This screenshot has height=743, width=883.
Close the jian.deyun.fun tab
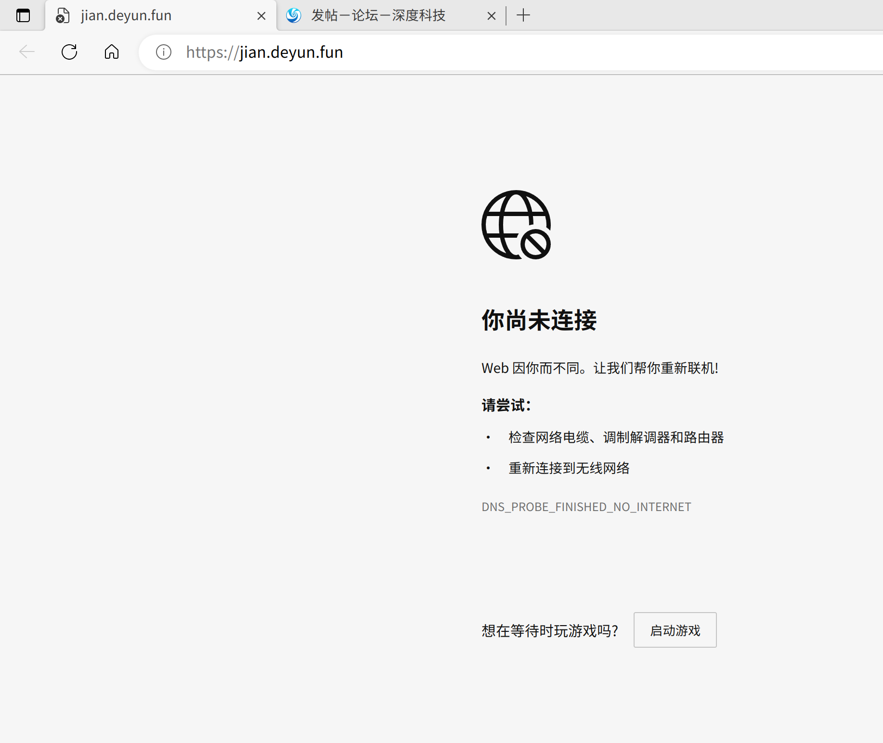(x=261, y=16)
